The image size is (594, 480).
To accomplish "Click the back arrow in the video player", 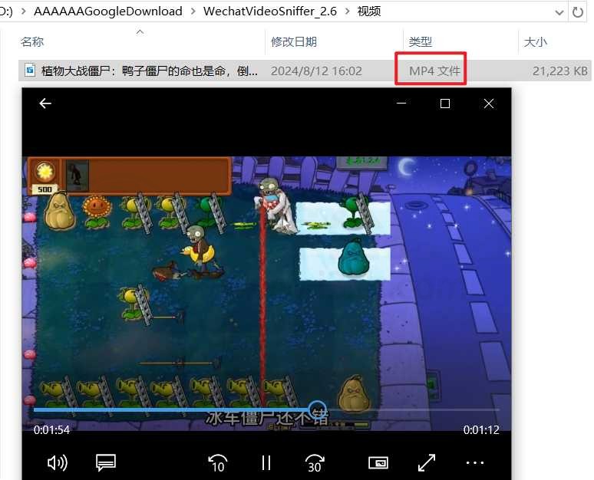I will click(x=45, y=104).
